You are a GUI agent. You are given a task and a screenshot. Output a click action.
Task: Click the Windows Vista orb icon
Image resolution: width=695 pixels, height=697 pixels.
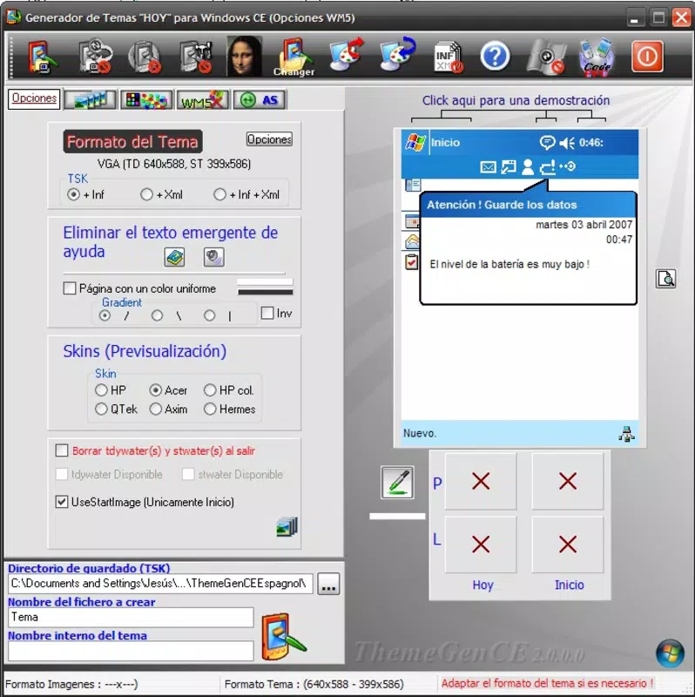coord(670,653)
